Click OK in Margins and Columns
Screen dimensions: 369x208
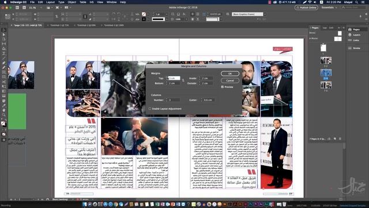(x=230, y=73)
